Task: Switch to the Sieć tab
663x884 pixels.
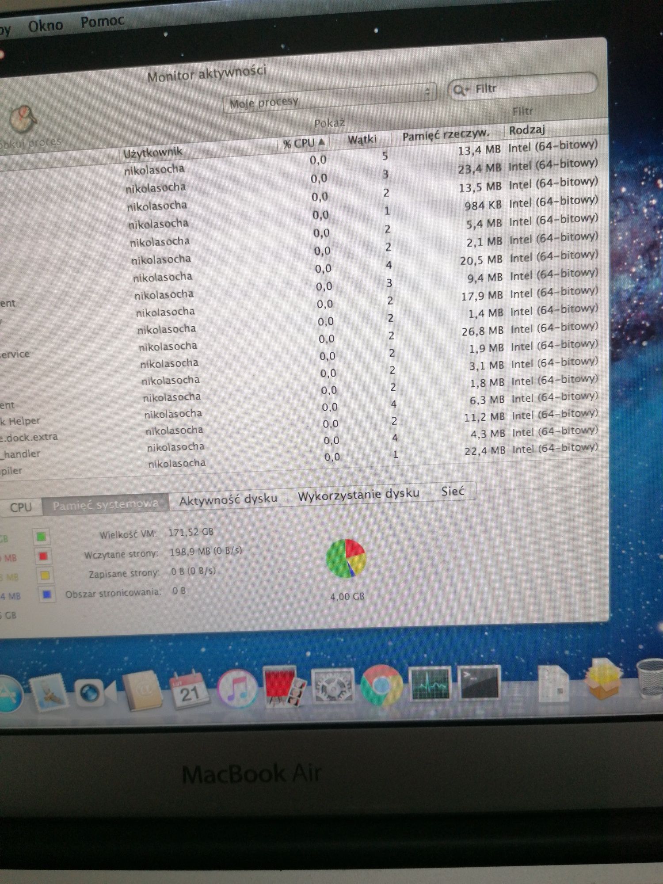Action: point(453,491)
